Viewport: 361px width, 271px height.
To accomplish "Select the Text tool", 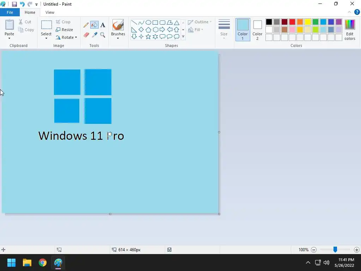I will pyautogui.click(x=103, y=25).
